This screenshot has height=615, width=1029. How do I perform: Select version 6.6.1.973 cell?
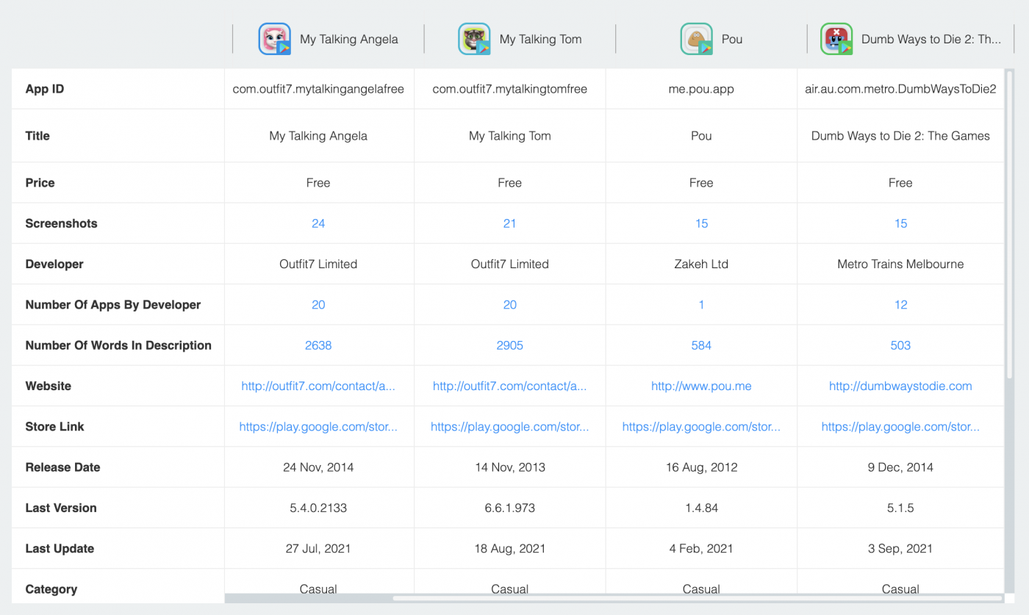[x=510, y=508]
